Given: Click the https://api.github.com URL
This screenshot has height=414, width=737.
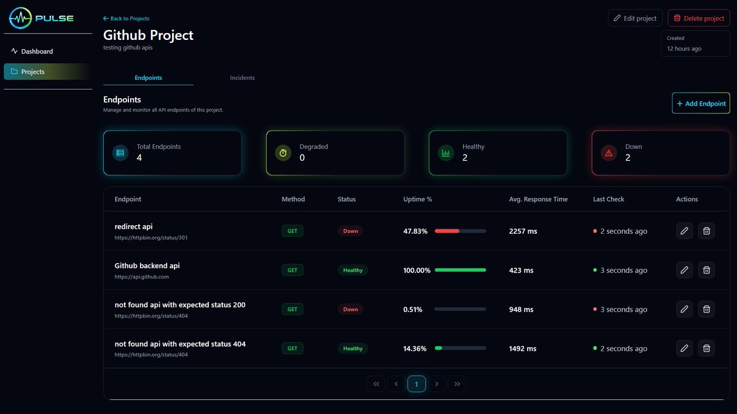Looking at the screenshot, I should pos(142,277).
